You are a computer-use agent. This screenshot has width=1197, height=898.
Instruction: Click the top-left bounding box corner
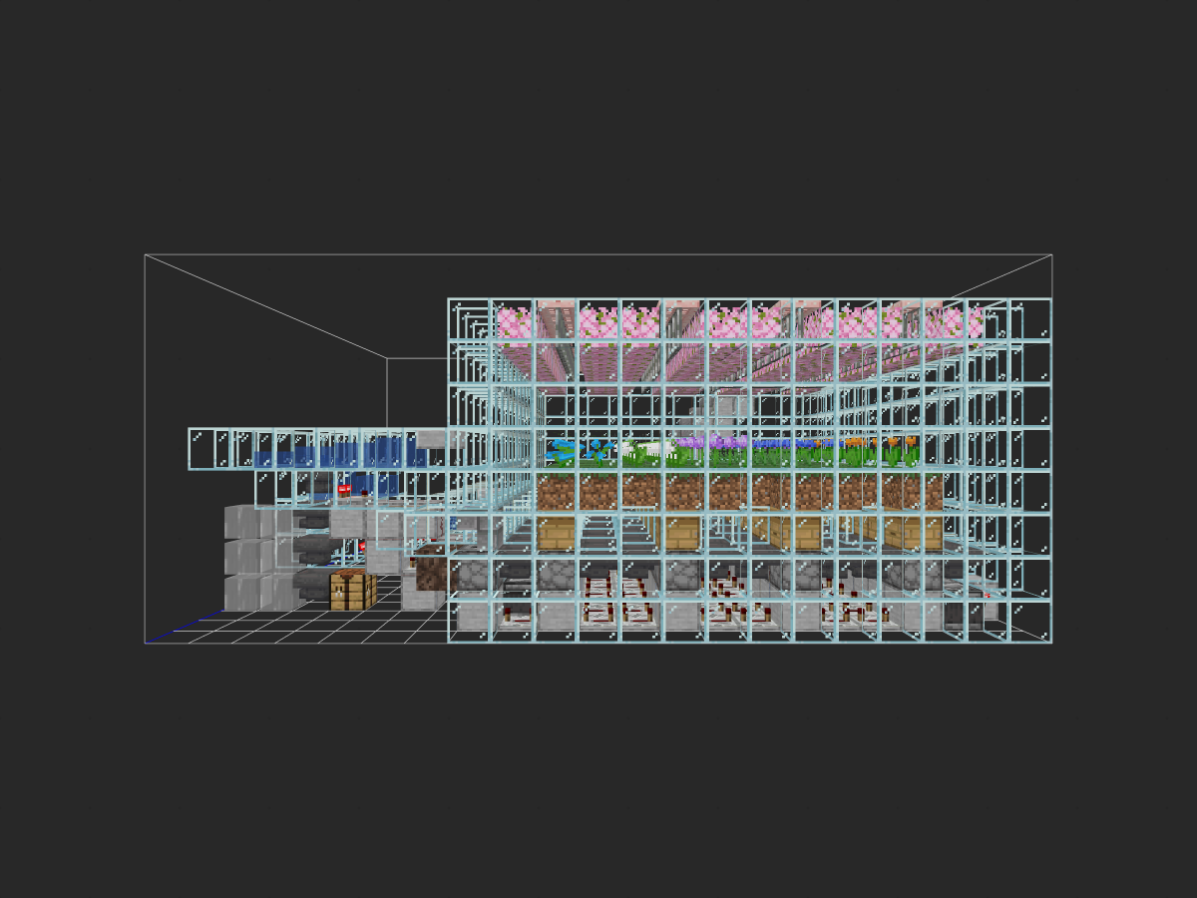(145, 254)
